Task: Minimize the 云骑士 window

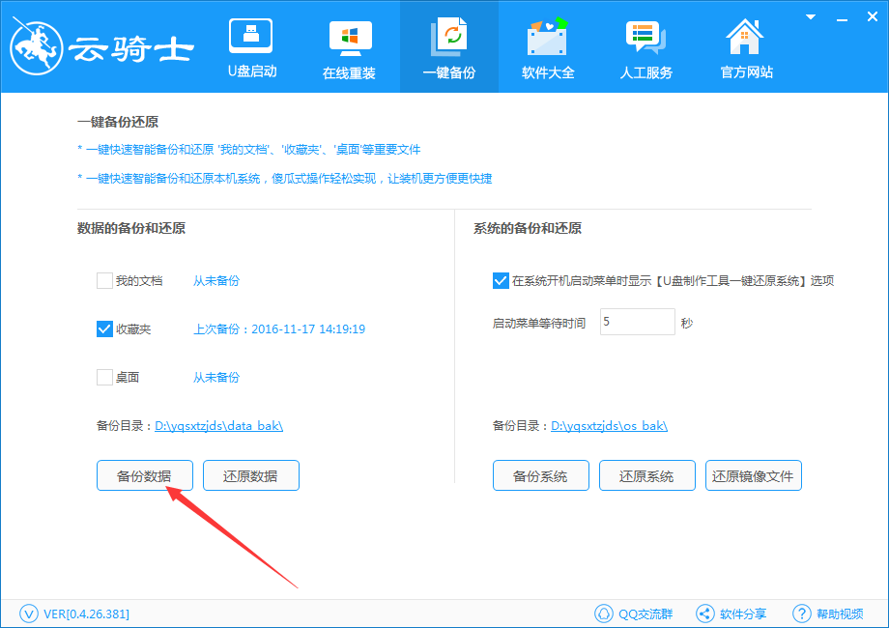Action: (x=842, y=19)
